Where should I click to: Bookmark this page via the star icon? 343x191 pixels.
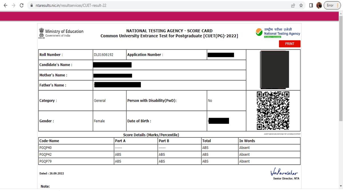[x=301, y=5]
